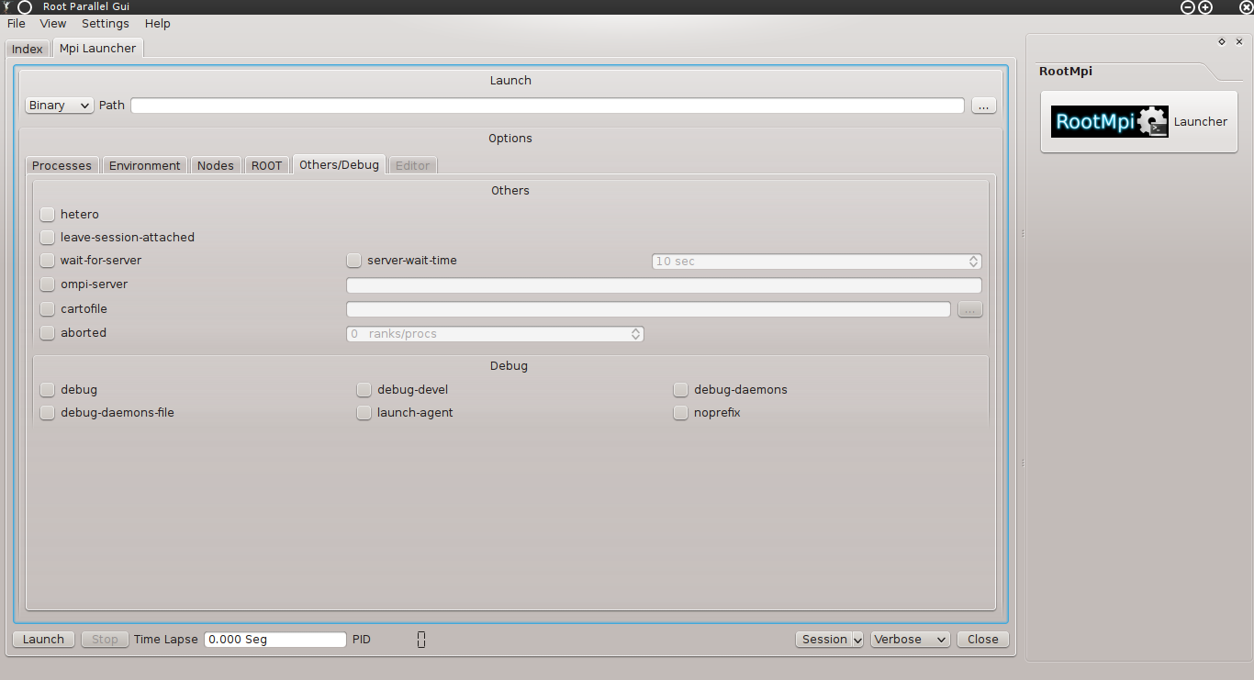Switch to the Environment tab
The height and width of the screenshot is (680, 1254).
(x=144, y=165)
